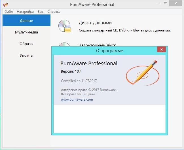Switch to the Утилиты category
Screen dimensions: 184x150
[x=26, y=55]
